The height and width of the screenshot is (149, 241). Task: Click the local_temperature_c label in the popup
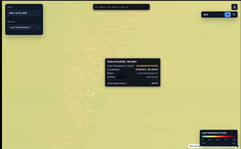coord(117,83)
